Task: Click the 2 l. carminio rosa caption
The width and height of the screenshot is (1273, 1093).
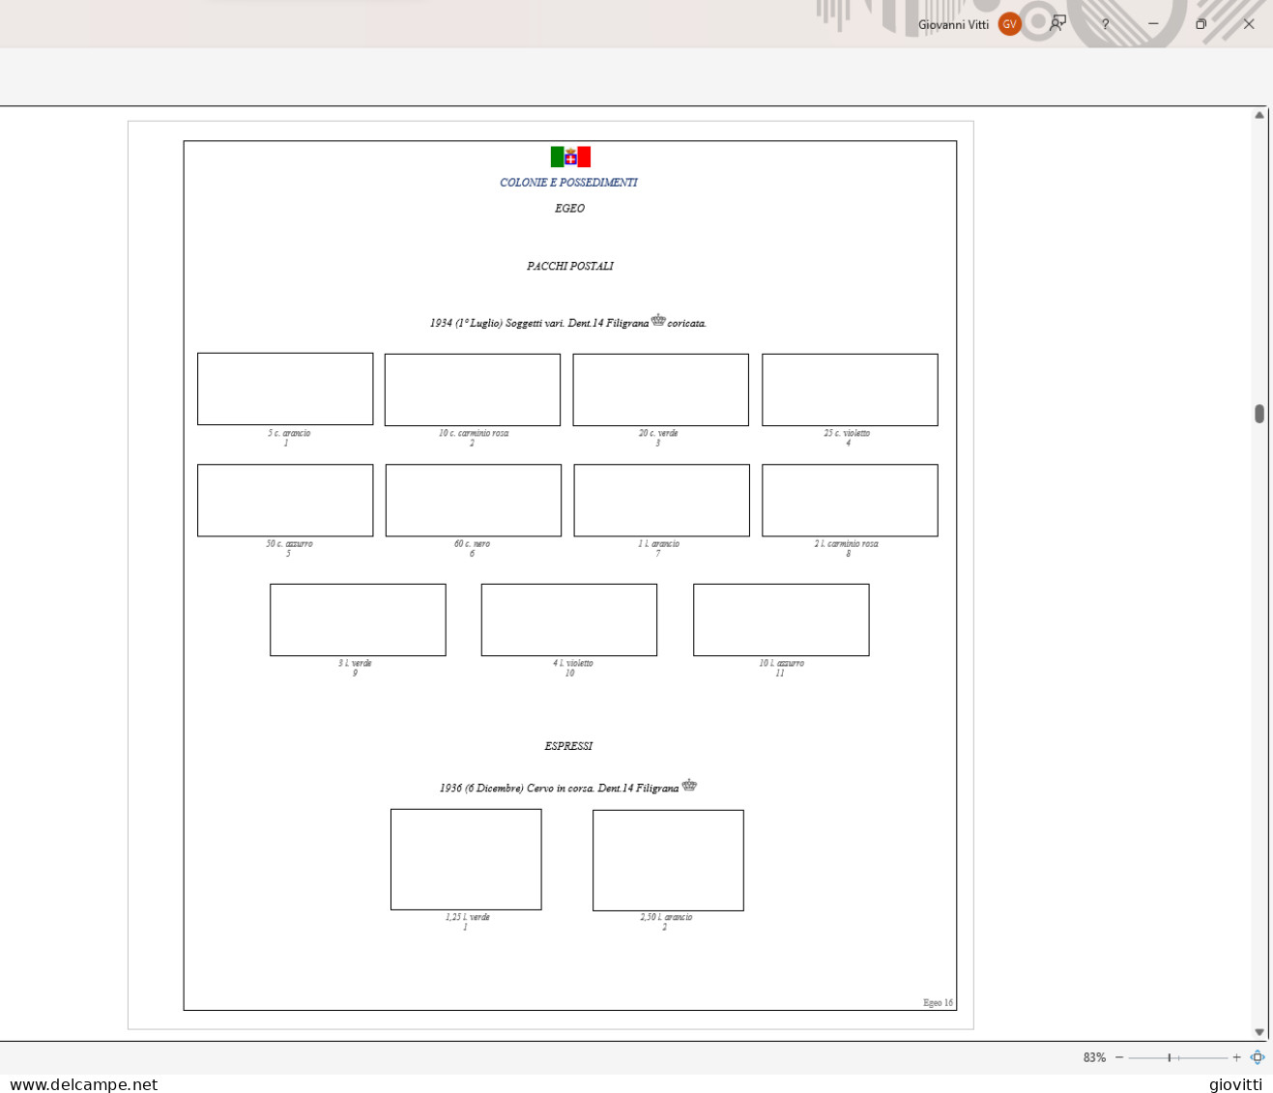Action: pyautogui.click(x=847, y=543)
